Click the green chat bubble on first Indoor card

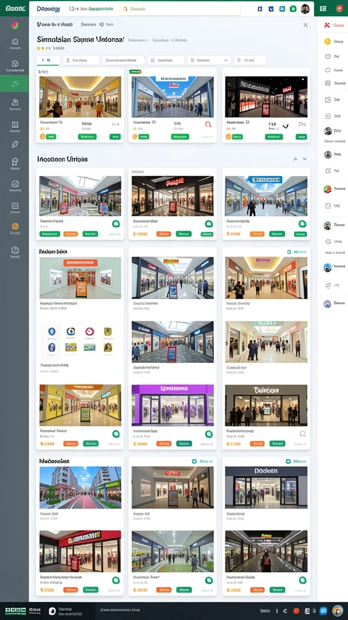115,224
